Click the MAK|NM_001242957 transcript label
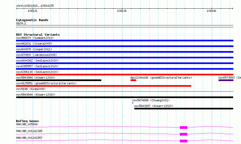 pyautogui.click(x=29, y=138)
